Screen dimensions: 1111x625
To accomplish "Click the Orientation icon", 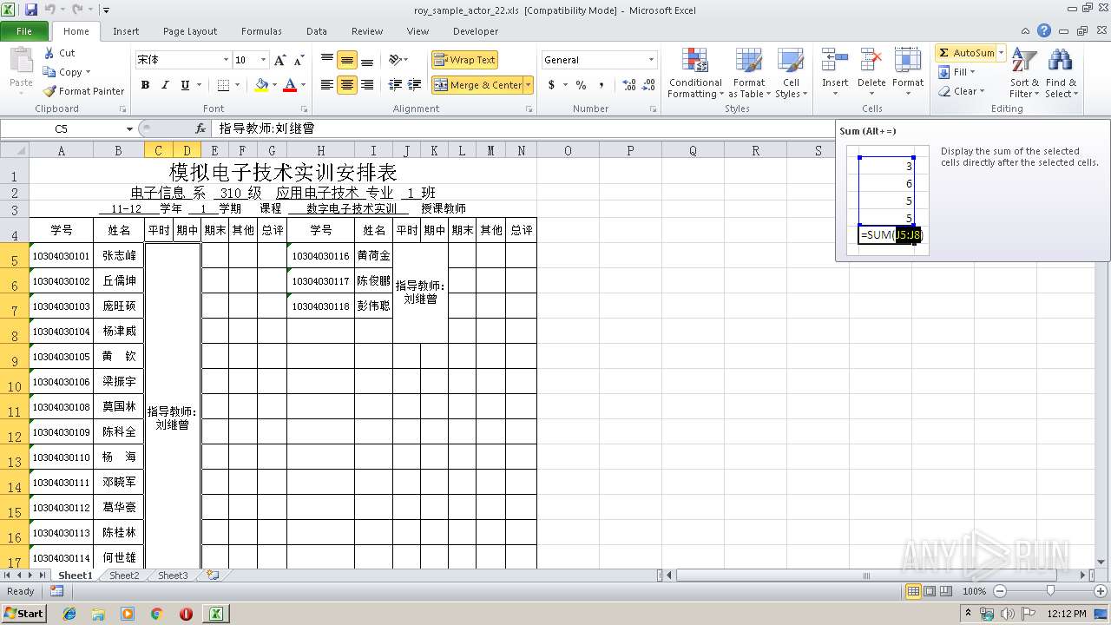I will click(396, 60).
